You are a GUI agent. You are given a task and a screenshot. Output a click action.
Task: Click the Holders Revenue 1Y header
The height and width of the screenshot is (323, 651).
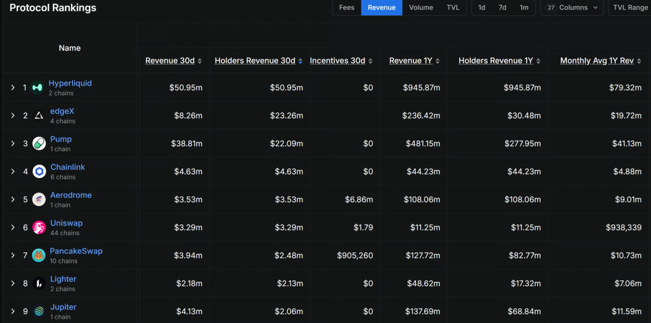496,61
